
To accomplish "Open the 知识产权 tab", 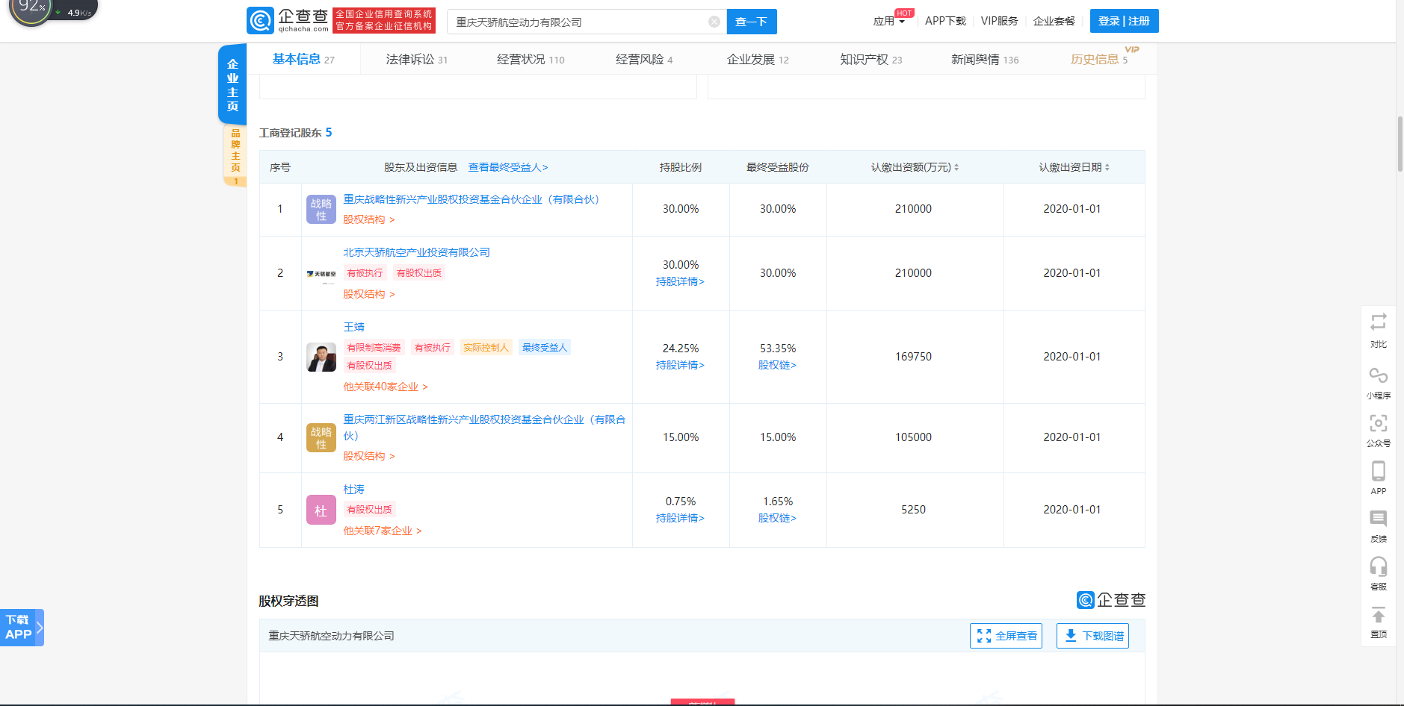I will (870, 60).
